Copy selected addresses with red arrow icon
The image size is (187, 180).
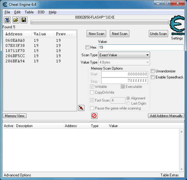[81, 108]
